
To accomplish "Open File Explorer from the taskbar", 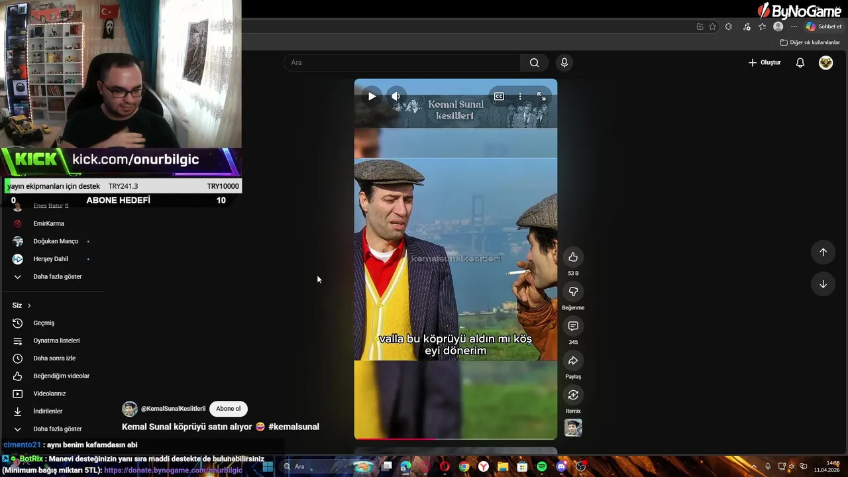I will pyautogui.click(x=503, y=466).
